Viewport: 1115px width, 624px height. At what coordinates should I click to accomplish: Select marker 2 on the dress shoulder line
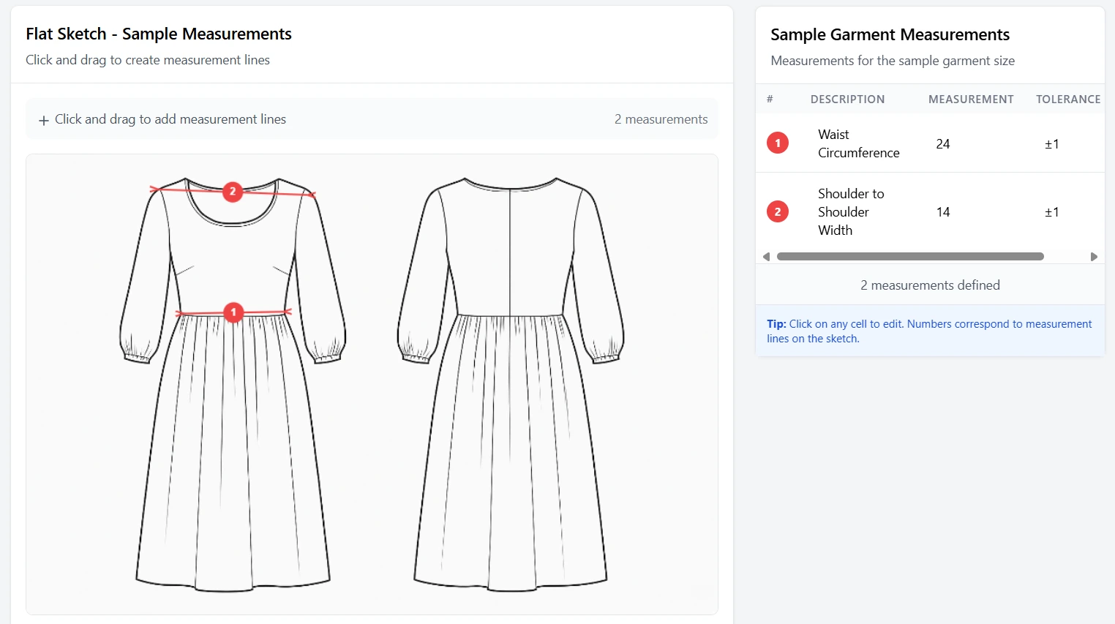pos(233,192)
